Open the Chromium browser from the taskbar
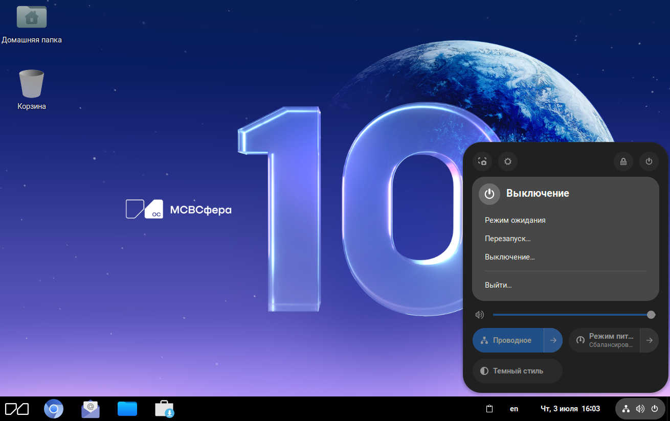The height and width of the screenshot is (421, 670). point(54,409)
